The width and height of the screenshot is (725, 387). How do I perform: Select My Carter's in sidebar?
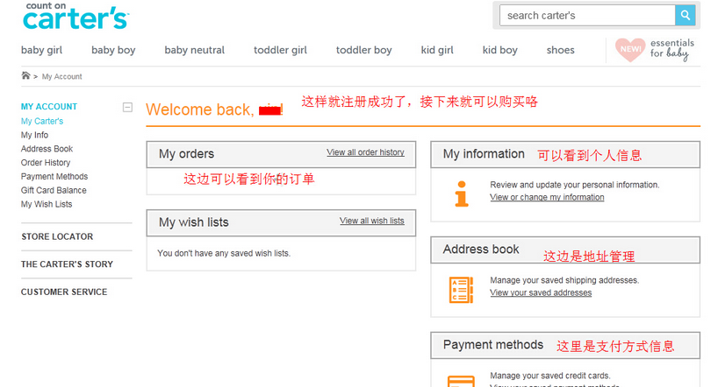(42, 122)
